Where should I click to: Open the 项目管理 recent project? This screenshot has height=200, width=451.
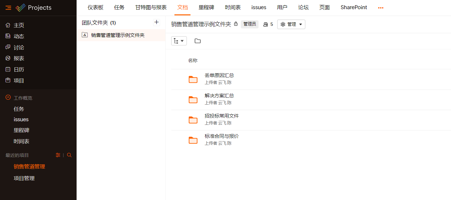point(24,178)
